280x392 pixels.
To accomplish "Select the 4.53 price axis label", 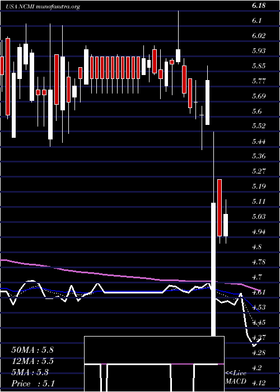I will click(x=259, y=307).
